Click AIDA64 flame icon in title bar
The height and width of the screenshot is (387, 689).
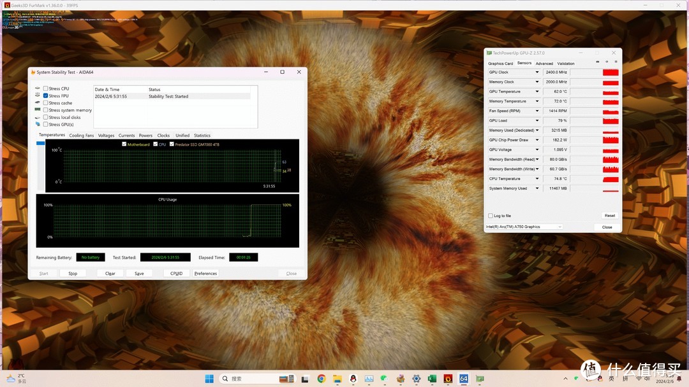tap(33, 73)
